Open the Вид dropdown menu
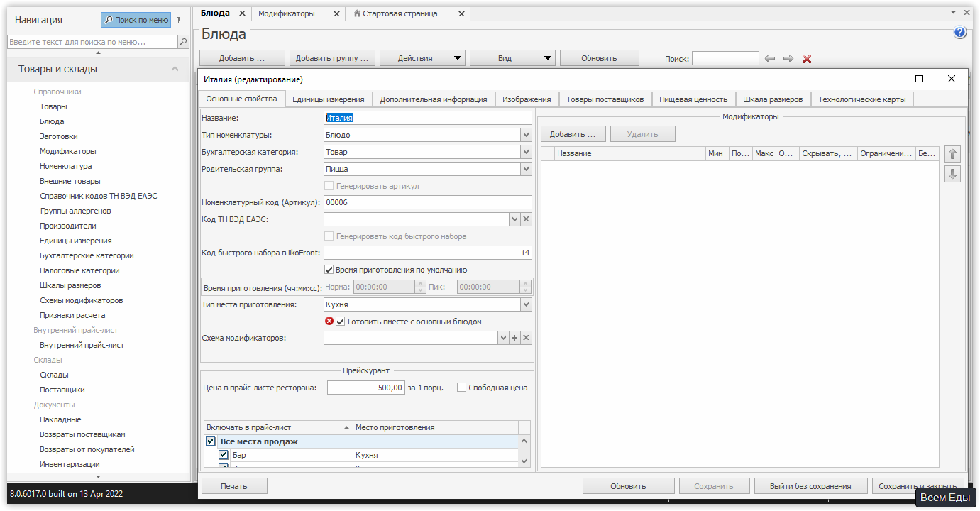980x511 pixels. coord(512,58)
